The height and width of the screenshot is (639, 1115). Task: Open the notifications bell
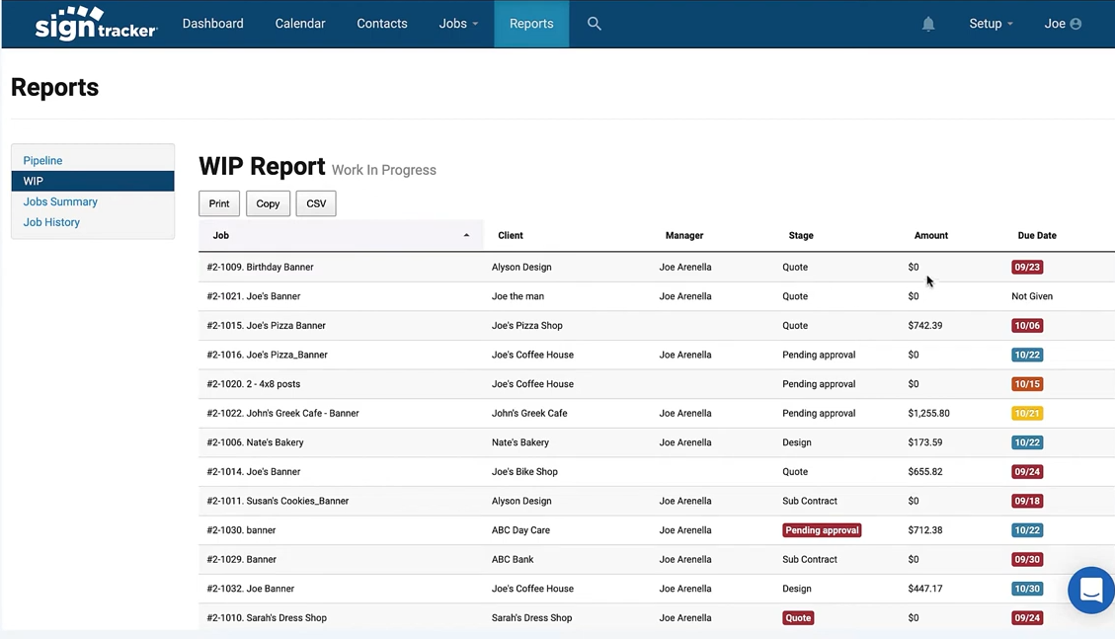pyautogui.click(x=928, y=24)
